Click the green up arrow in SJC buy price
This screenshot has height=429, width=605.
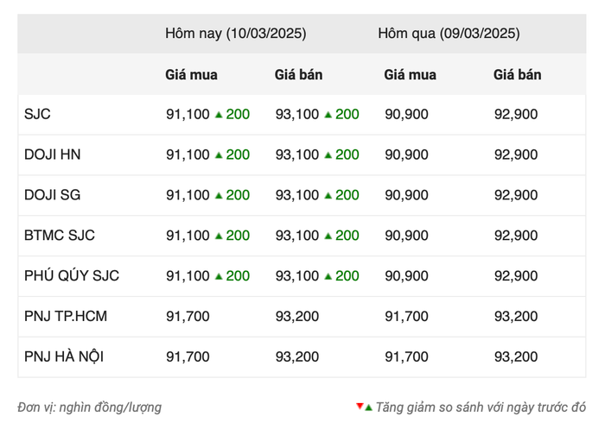(x=219, y=114)
